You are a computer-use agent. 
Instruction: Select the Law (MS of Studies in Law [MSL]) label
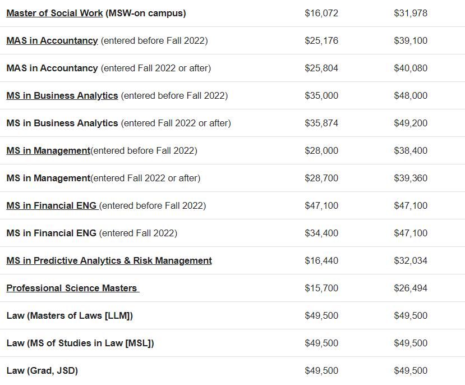point(80,343)
